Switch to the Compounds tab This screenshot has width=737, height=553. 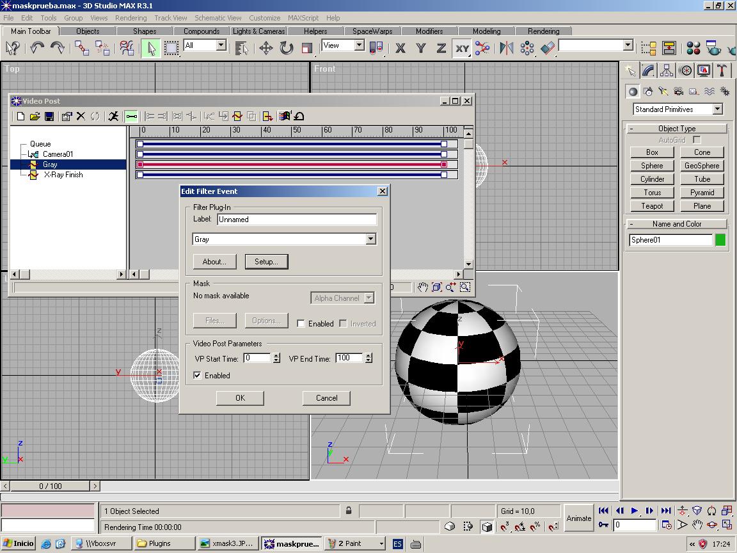(202, 31)
